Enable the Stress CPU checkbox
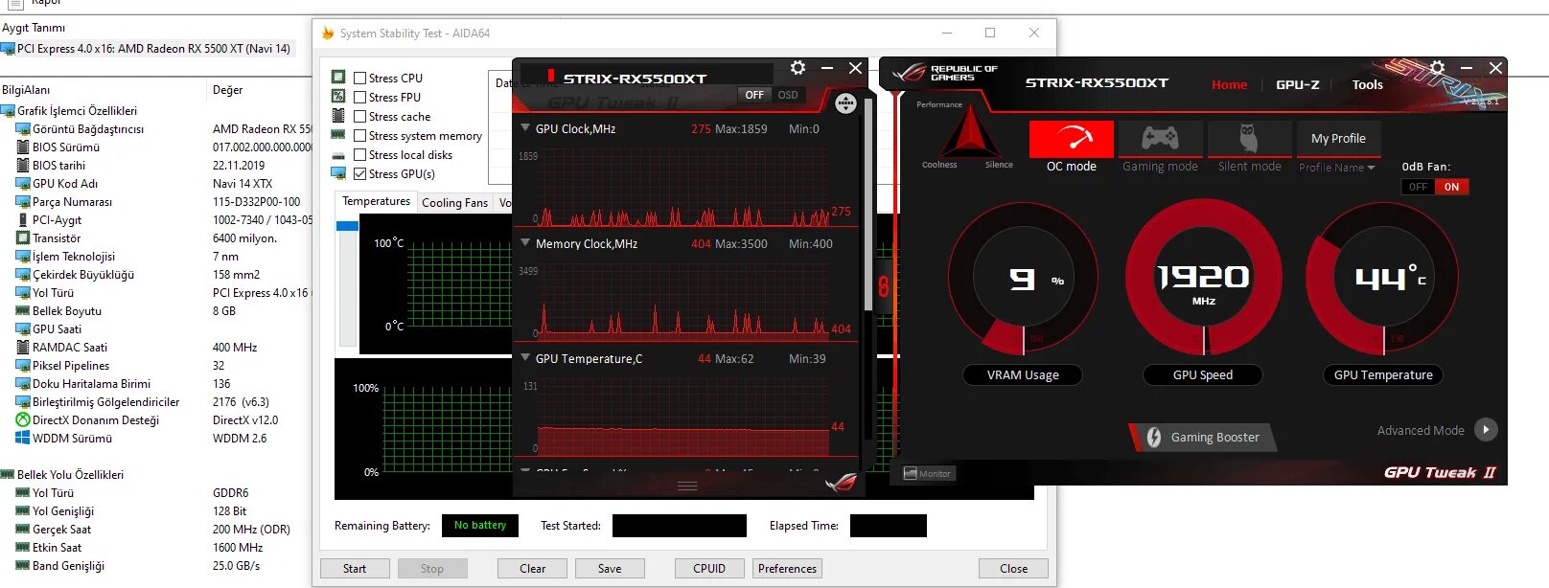This screenshot has width=1549, height=588. coord(360,79)
